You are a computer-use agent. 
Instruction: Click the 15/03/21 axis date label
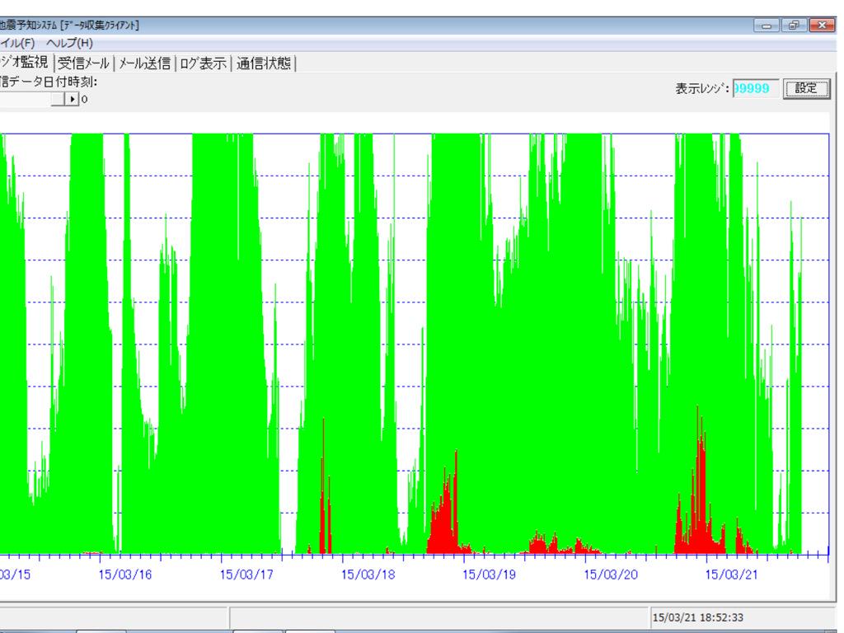pyautogui.click(x=732, y=574)
